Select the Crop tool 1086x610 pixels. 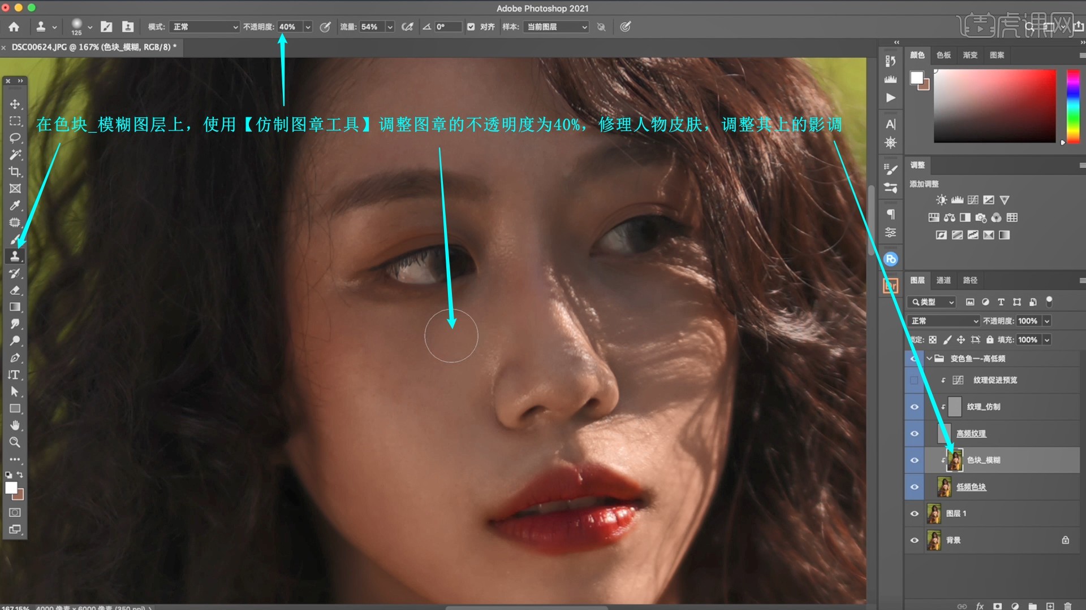(x=15, y=172)
